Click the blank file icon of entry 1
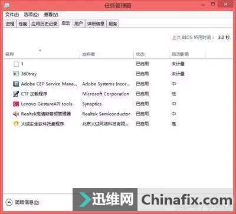The image size is (236, 214). [x=17, y=64]
